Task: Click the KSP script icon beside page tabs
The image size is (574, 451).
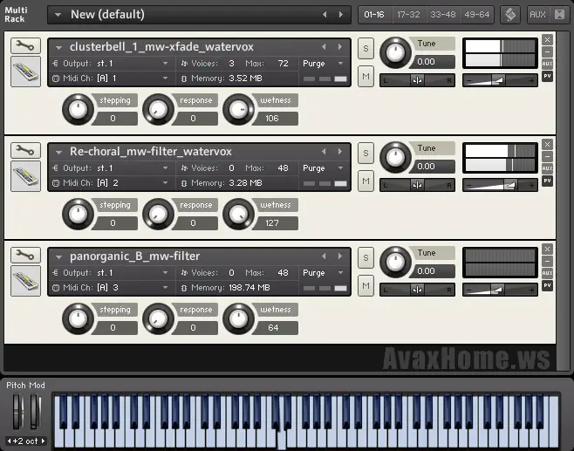Action: tap(510, 15)
